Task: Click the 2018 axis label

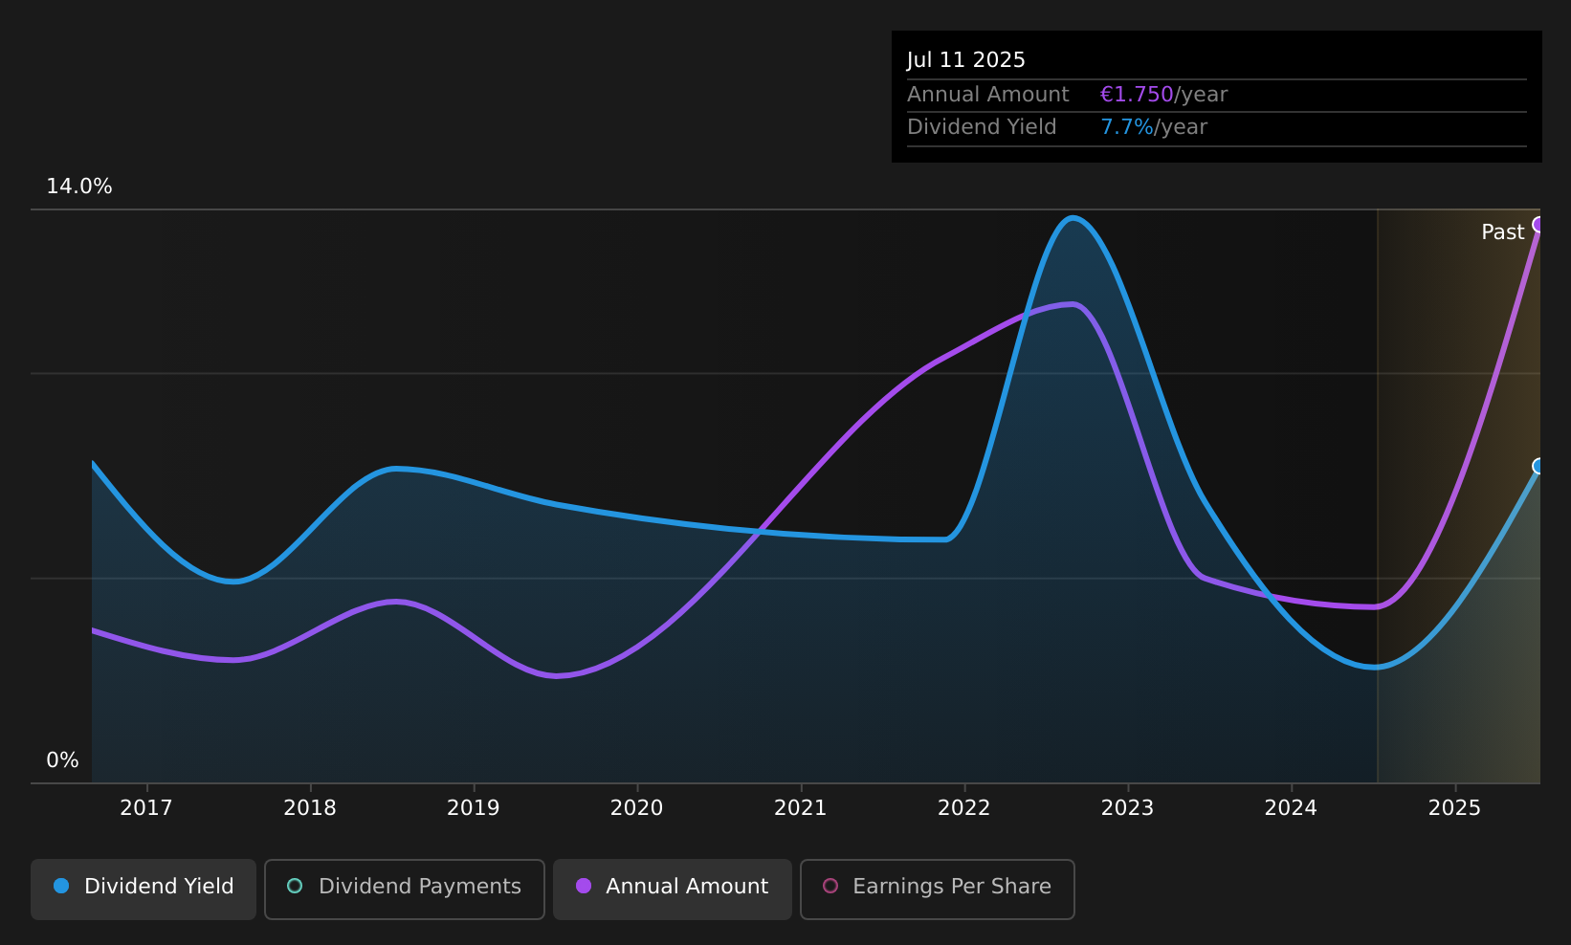Action: point(310,808)
